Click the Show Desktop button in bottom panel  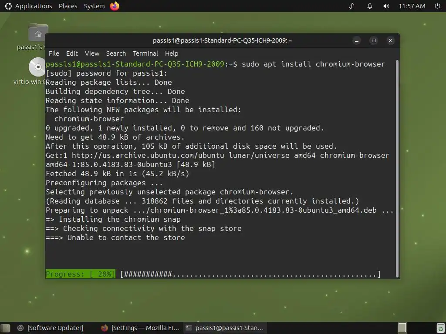tap(5, 328)
